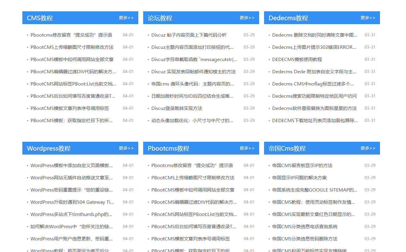Open PBootCMS上传缩略图尺寸限制修改方法 under CMS教程
The height and width of the screenshot is (252, 406).
[72, 47]
